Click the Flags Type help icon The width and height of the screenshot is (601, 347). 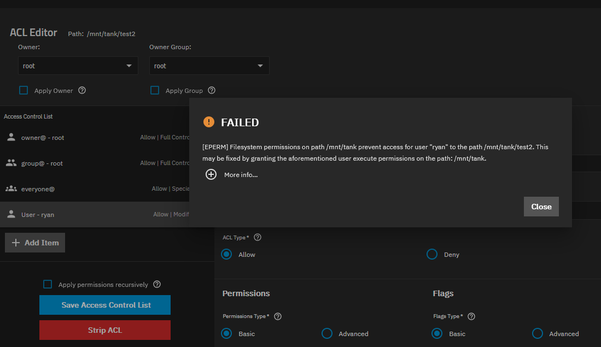click(x=471, y=316)
